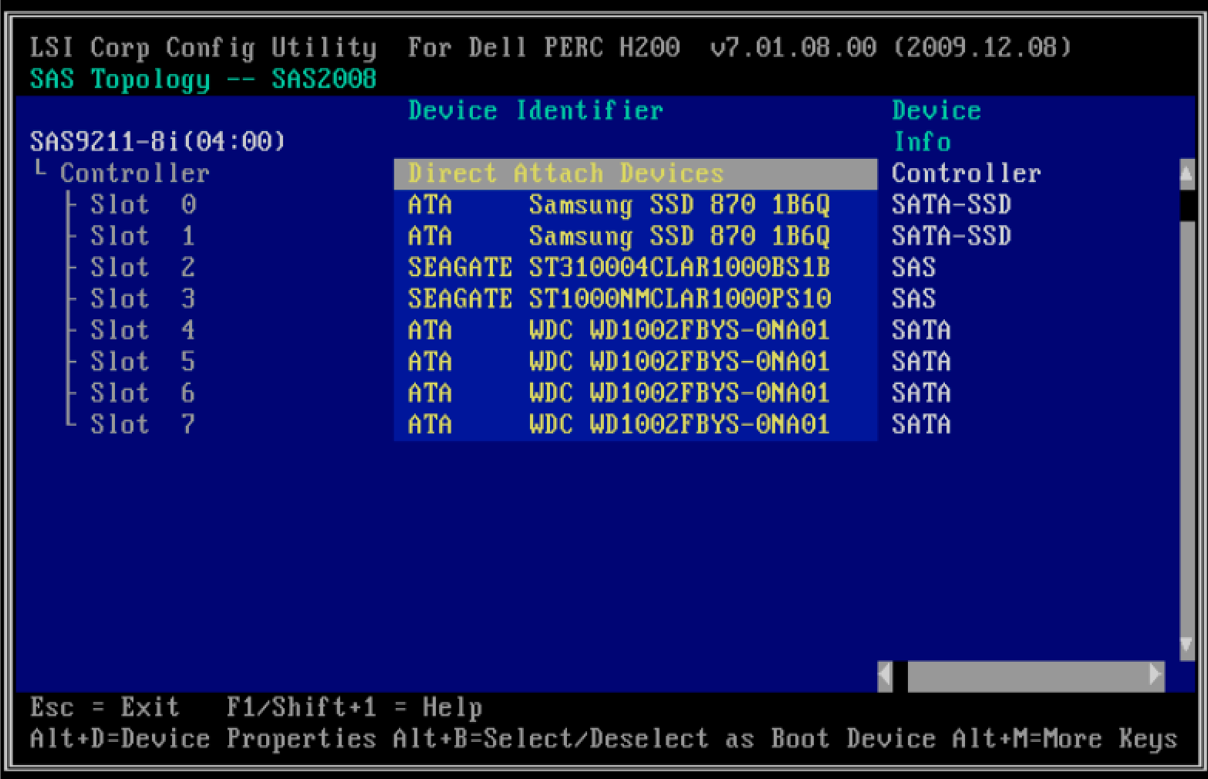
Task: Select WDC WD1002FBYS-0NA01 in Slot 4 row
Action: point(680,330)
